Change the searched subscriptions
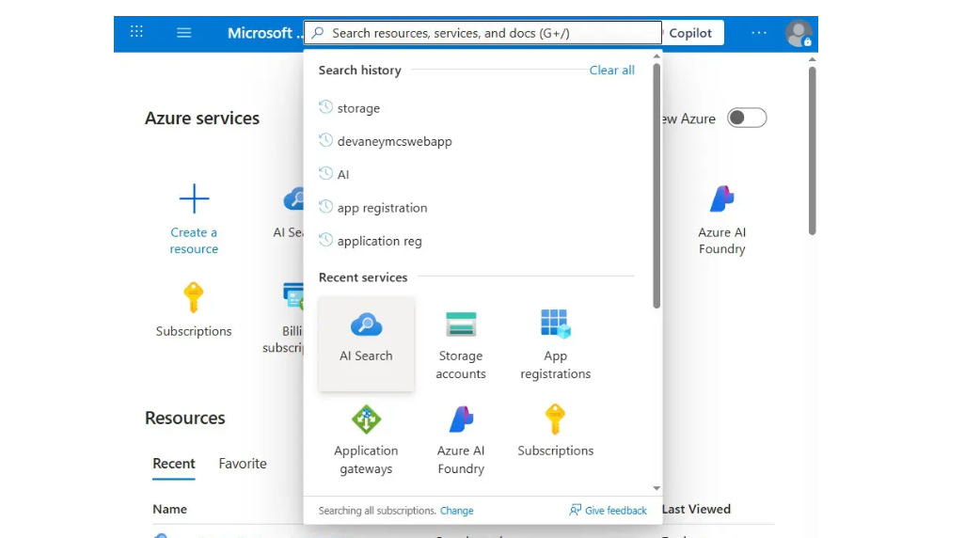Image resolution: width=965 pixels, height=538 pixels. point(457,511)
